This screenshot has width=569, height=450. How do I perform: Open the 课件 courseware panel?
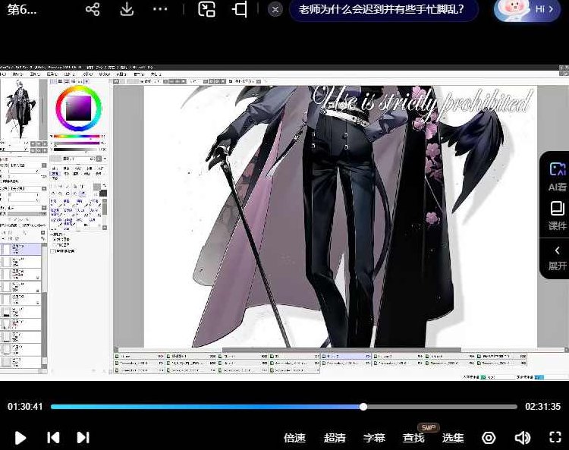pyautogui.click(x=557, y=216)
